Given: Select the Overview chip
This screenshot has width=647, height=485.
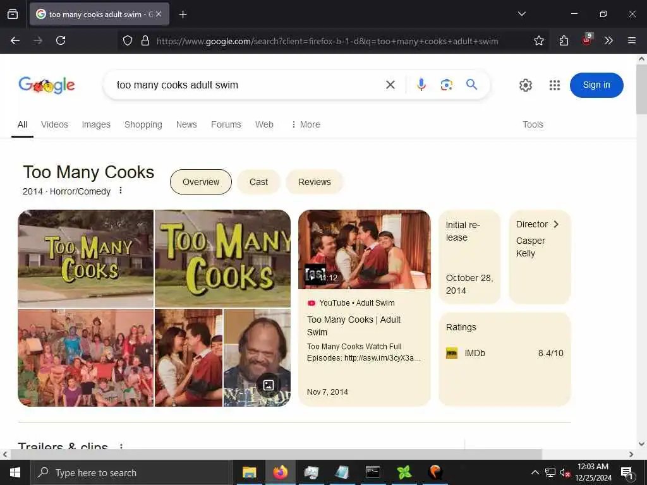Looking at the screenshot, I should (x=201, y=182).
